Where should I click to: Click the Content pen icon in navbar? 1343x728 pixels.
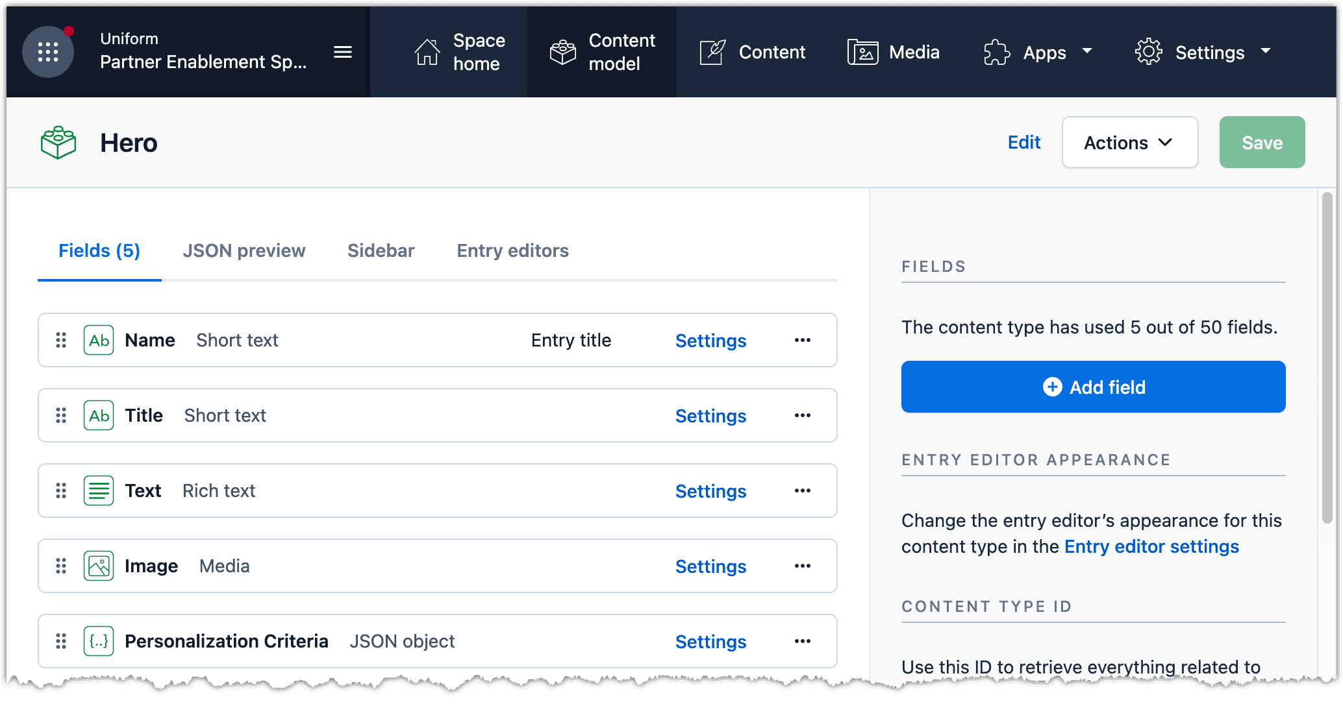pyautogui.click(x=712, y=52)
